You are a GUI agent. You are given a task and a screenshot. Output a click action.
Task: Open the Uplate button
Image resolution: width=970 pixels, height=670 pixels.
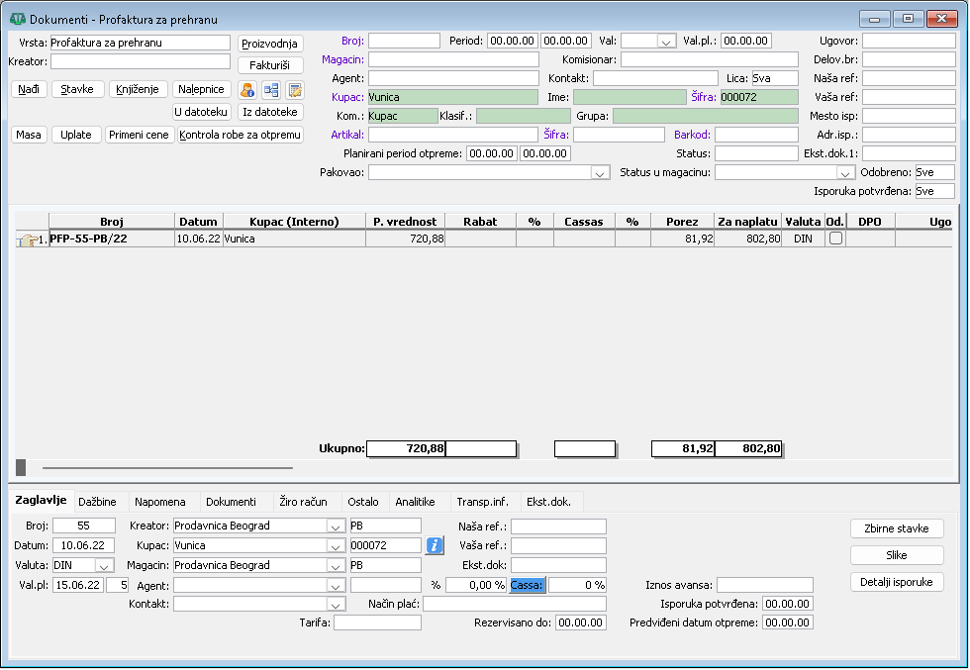click(77, 135)
